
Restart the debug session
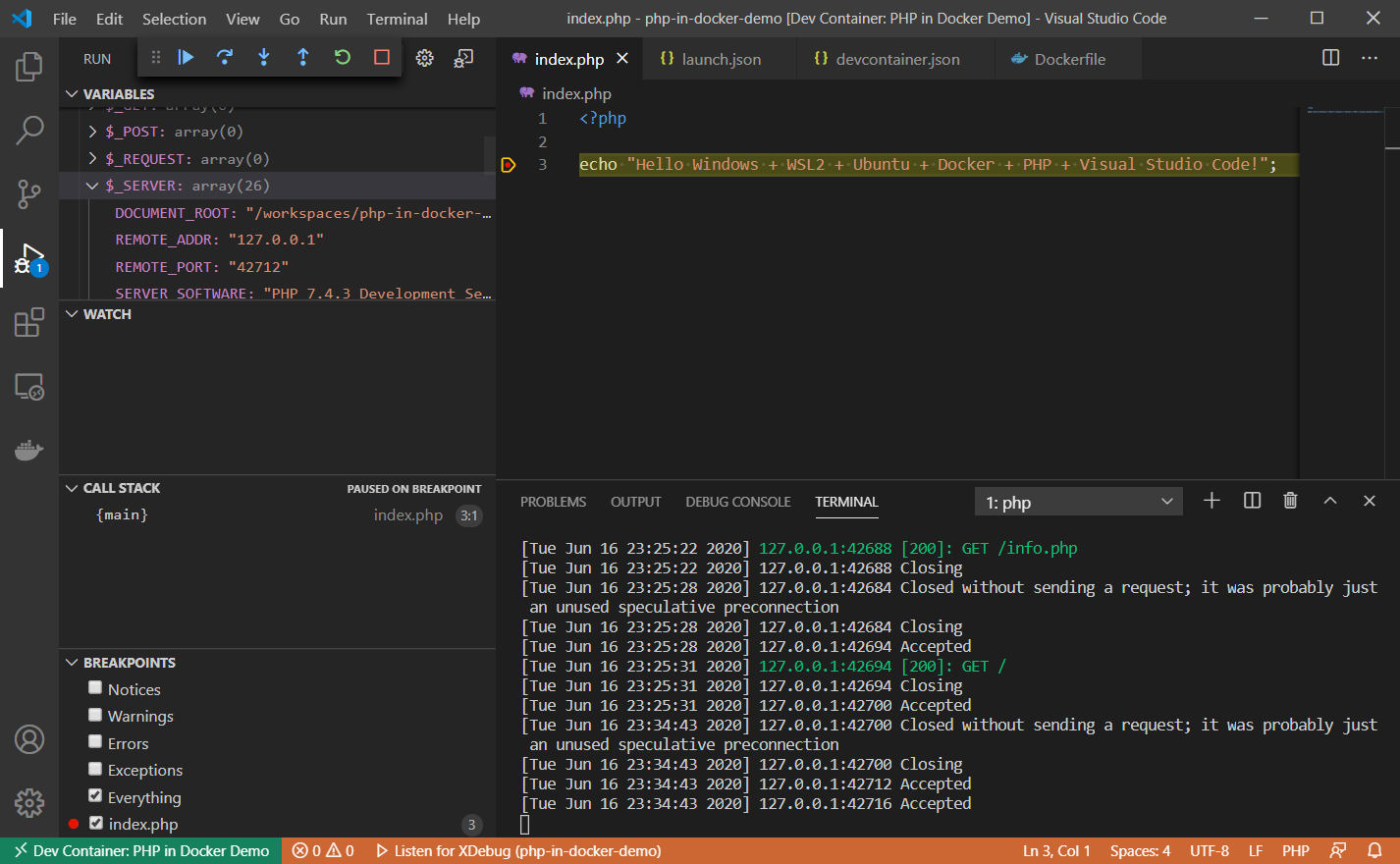click(x=343, y=58)
